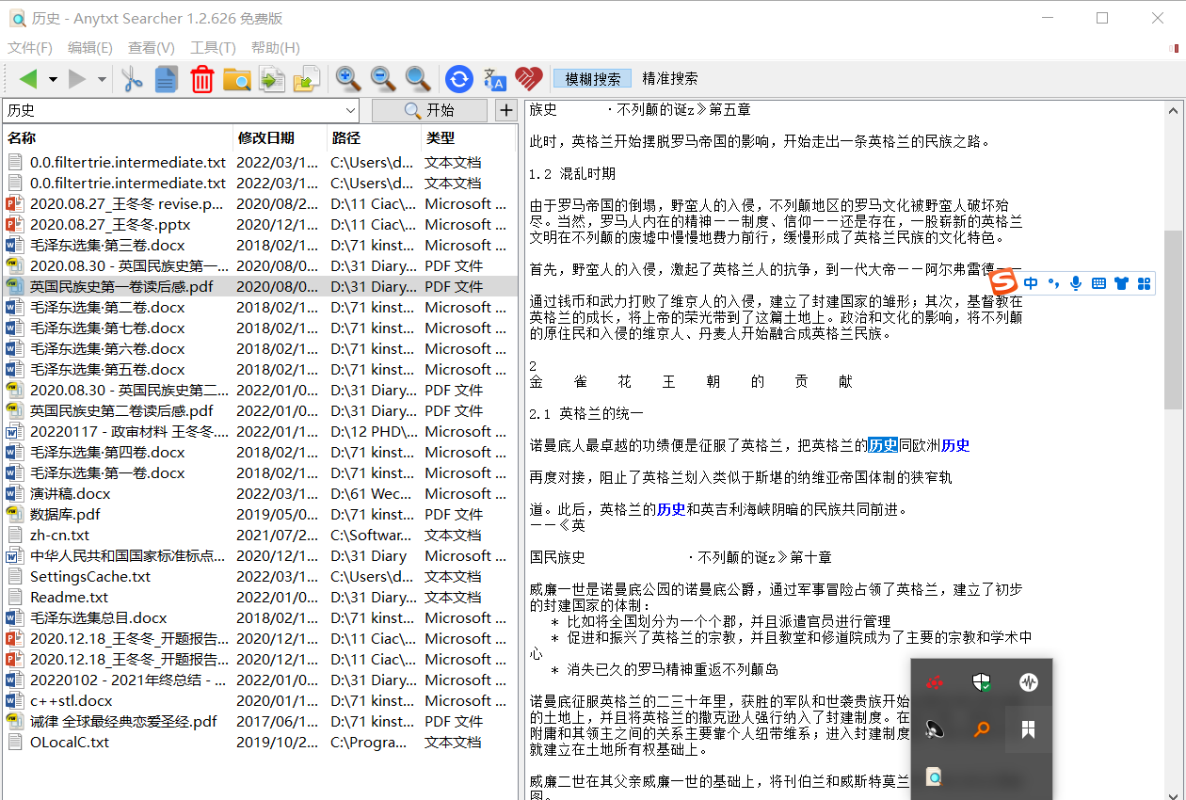Click the blue Refresh index icon
1186x800 pixels.
(458, 79)
